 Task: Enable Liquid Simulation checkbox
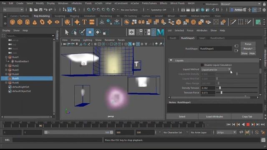(x=202, y=65)
